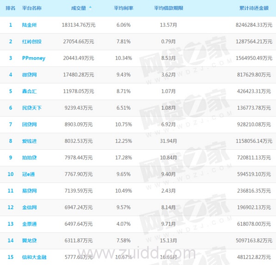Open the 易贷网 platform link
This screenshot has width=276, height=265.
tap(30, 191)
